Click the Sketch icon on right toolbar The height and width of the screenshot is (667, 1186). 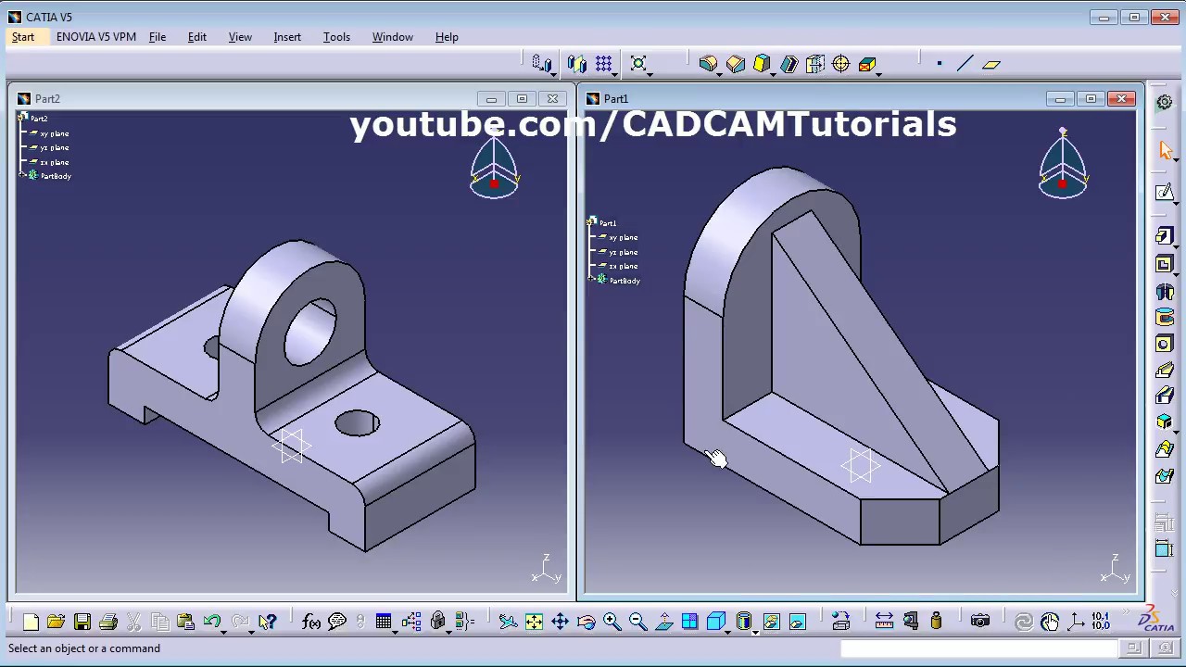pyautogui.click(x=1165, y=193)
